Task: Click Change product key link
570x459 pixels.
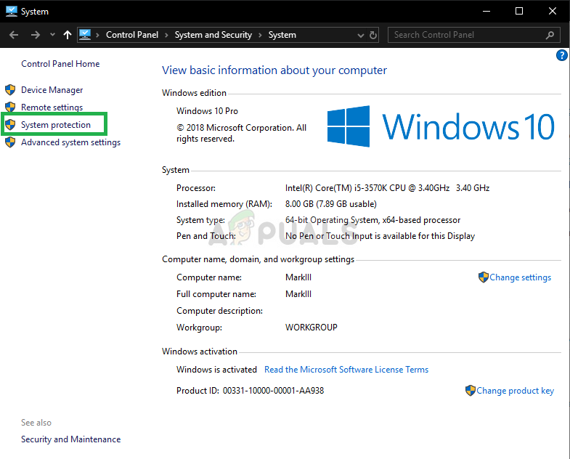Action: pos(515,391)
